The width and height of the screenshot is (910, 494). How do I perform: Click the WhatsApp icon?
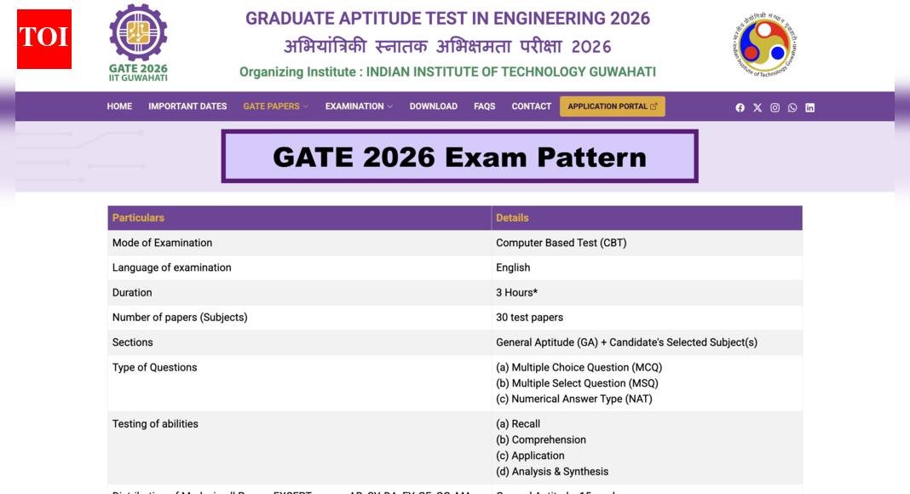pos(792,107)
